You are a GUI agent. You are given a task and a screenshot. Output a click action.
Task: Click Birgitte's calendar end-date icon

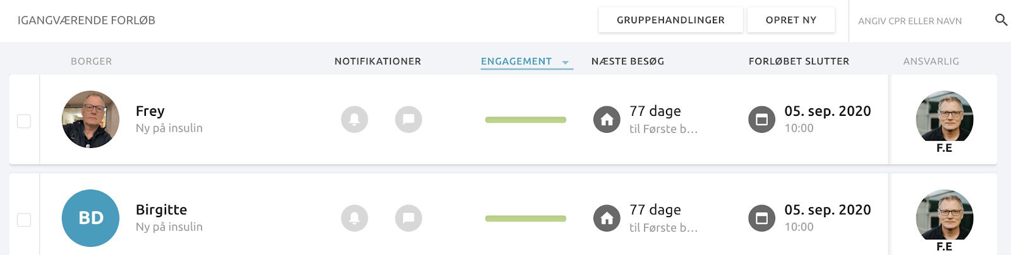[762, 218]
